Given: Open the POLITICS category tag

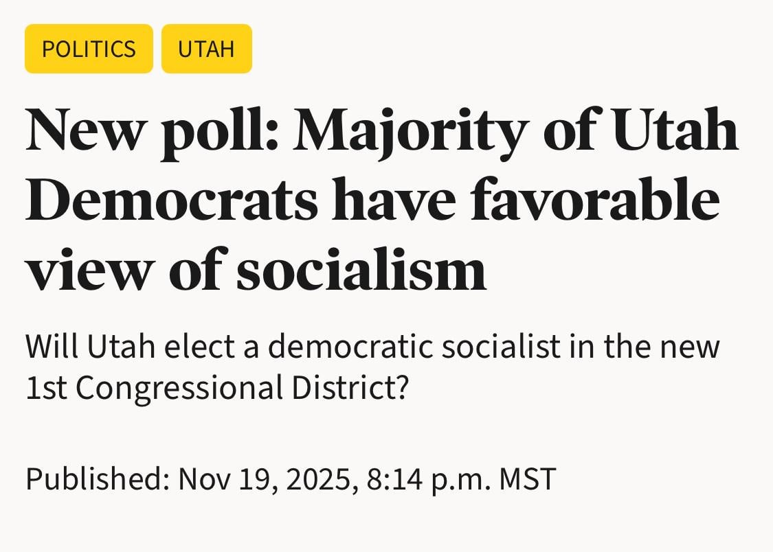Looking at the screenshot, I should [x=89, y=49].
